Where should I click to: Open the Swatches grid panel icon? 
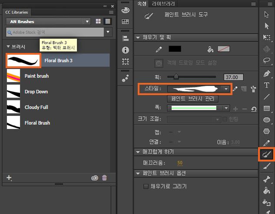(125, 22)
